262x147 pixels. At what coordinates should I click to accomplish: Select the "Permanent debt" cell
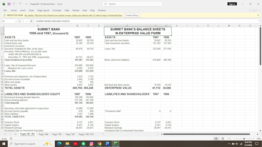[127, 111]
